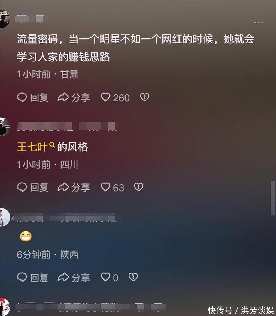The height and width of the screenshot is (316, 276).
Task: Reply to the grinning emoji comment
Action: [x=33, y=277]
